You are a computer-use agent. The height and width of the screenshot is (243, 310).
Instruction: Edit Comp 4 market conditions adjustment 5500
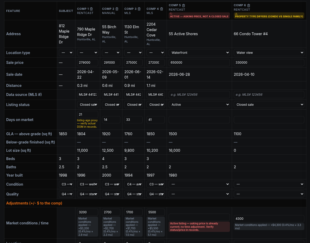(156, 212)
